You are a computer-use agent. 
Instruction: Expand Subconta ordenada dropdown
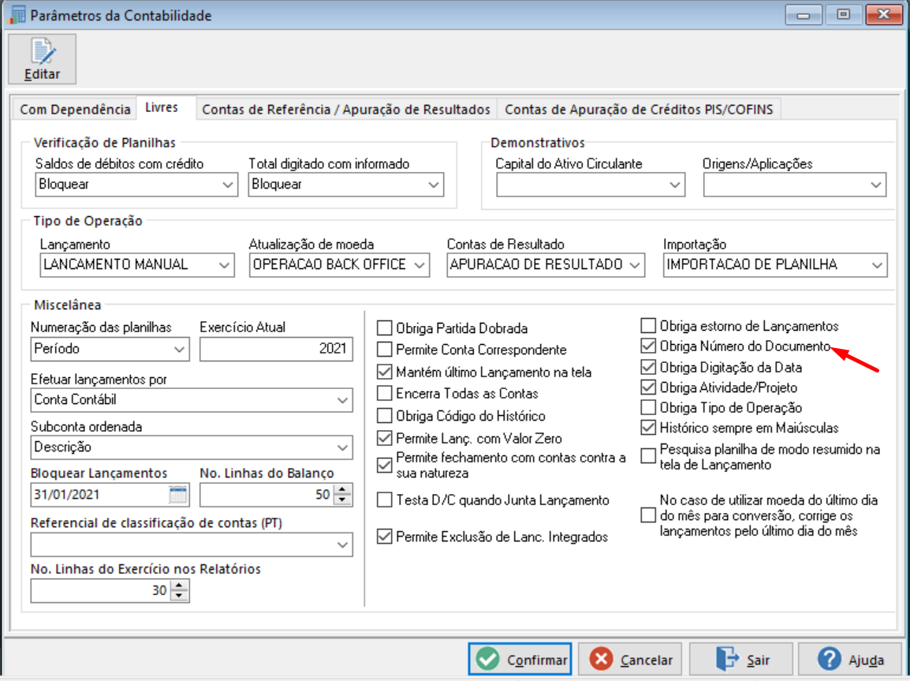click(x=342, y=448)
